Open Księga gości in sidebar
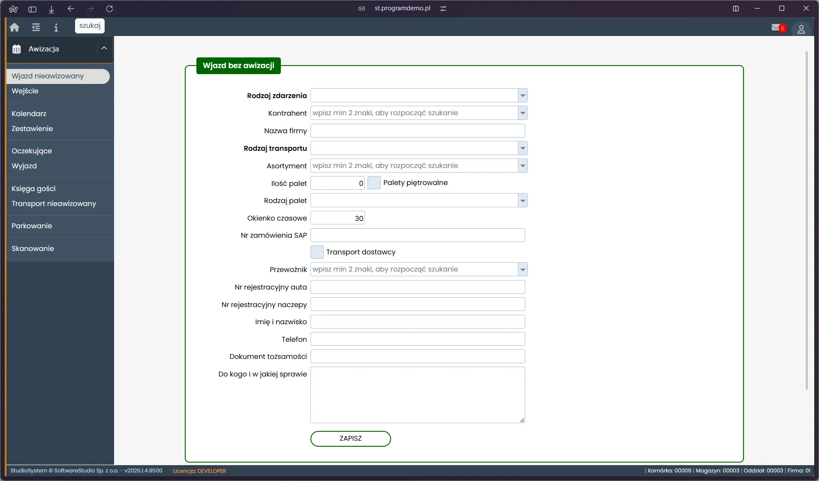The width and height of the screenshot is (819, 481). click(x=33, y=189)
